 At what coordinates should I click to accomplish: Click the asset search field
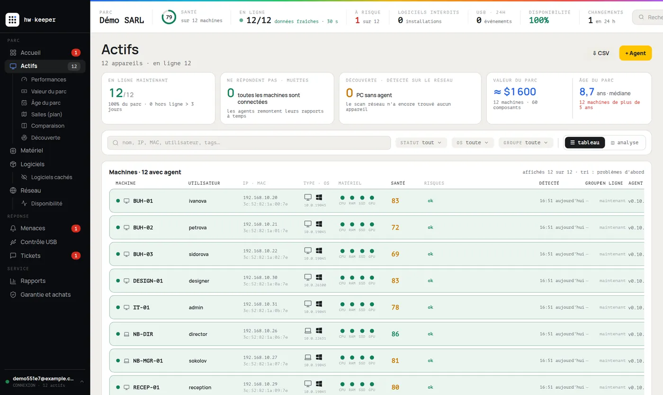[249, 143]
